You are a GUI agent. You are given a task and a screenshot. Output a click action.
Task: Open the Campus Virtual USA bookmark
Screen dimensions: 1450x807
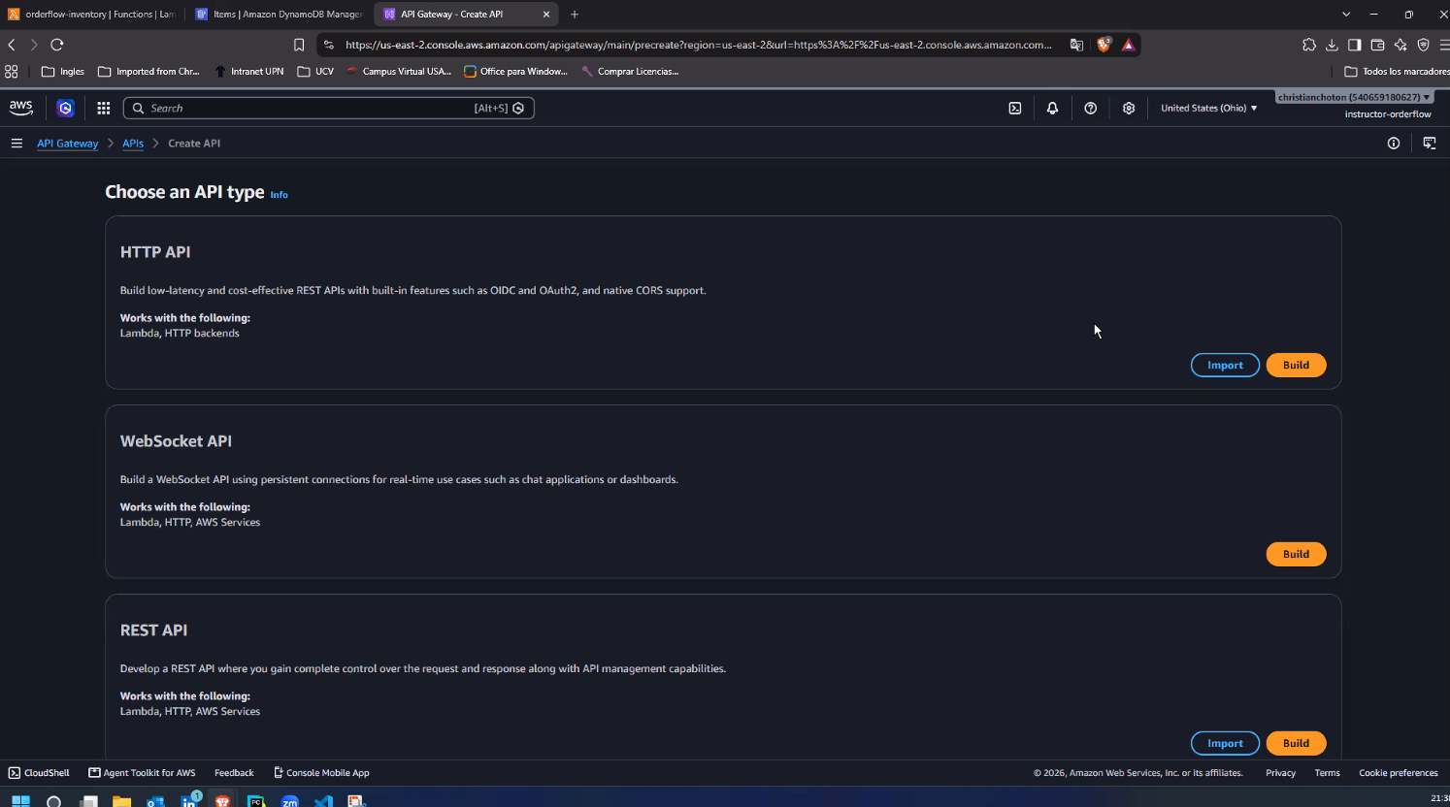[399, 72]
